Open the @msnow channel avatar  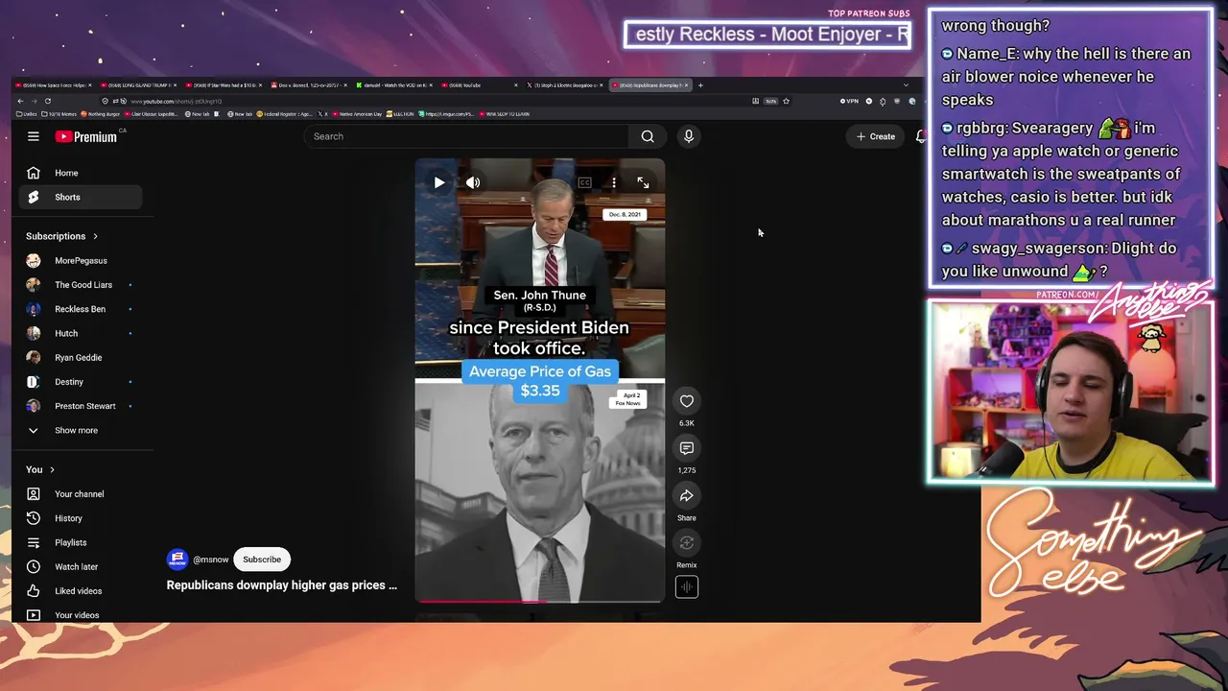(x=177, y=560)
